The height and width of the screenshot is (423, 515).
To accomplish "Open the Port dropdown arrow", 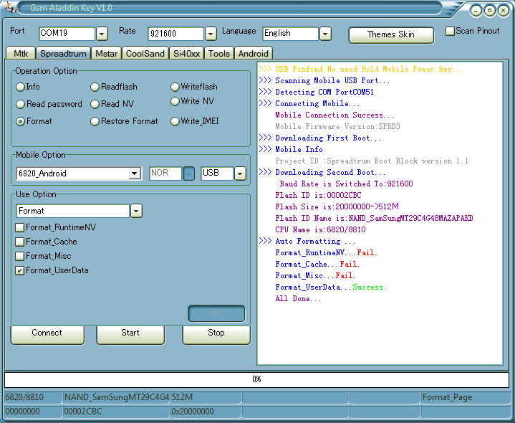I will coord(102,34).
